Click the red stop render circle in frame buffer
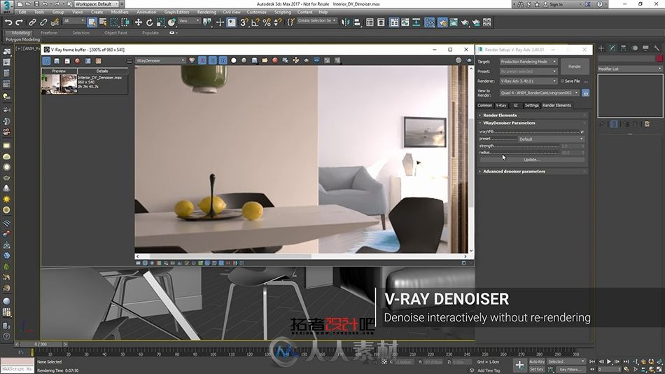 click(275, 60)
